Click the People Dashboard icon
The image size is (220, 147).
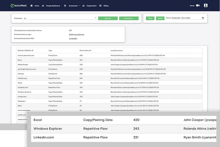pos(43,6)
